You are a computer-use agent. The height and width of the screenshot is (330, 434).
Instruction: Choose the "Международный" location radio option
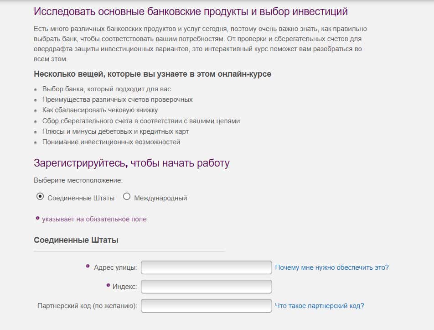(127, 197)
